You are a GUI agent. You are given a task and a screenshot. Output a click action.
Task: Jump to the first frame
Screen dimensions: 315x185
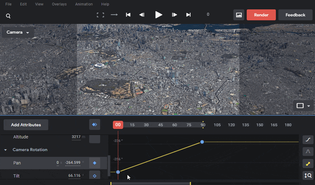[128, 15]
